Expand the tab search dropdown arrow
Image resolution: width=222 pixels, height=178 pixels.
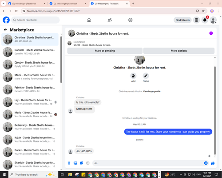point(3,4)
